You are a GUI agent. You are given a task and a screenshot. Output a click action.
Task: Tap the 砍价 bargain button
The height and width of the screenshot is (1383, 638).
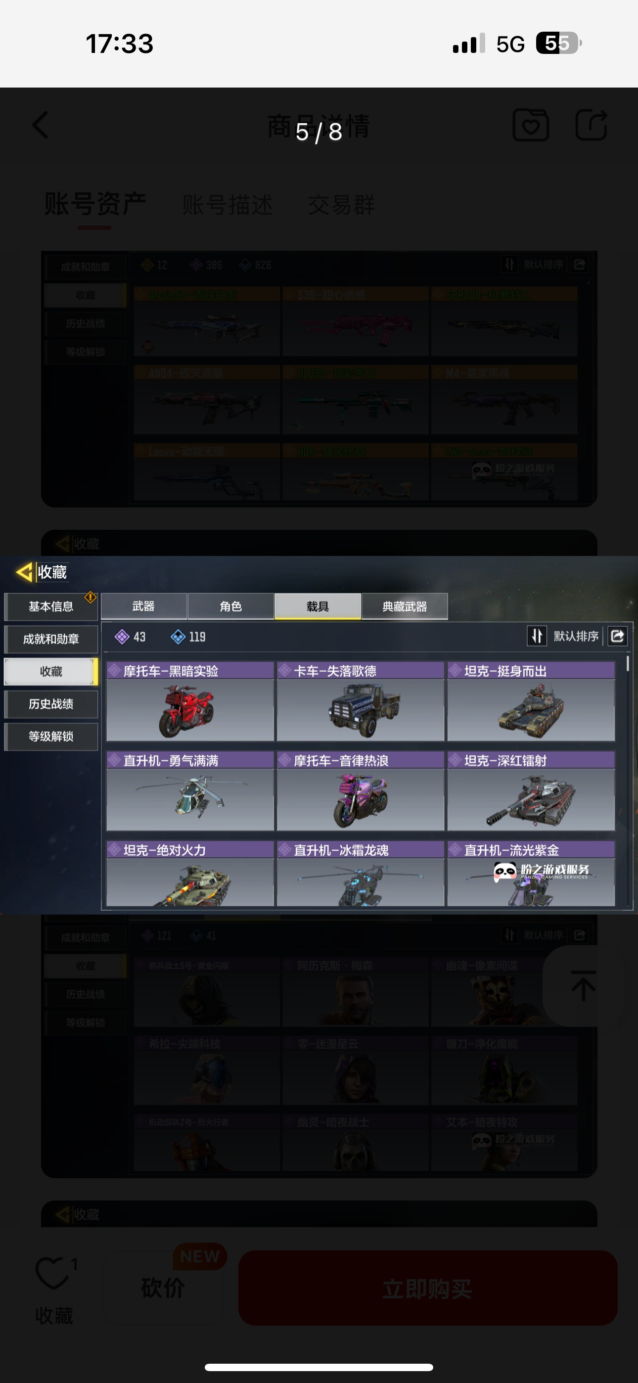[x=163, y=1288]
